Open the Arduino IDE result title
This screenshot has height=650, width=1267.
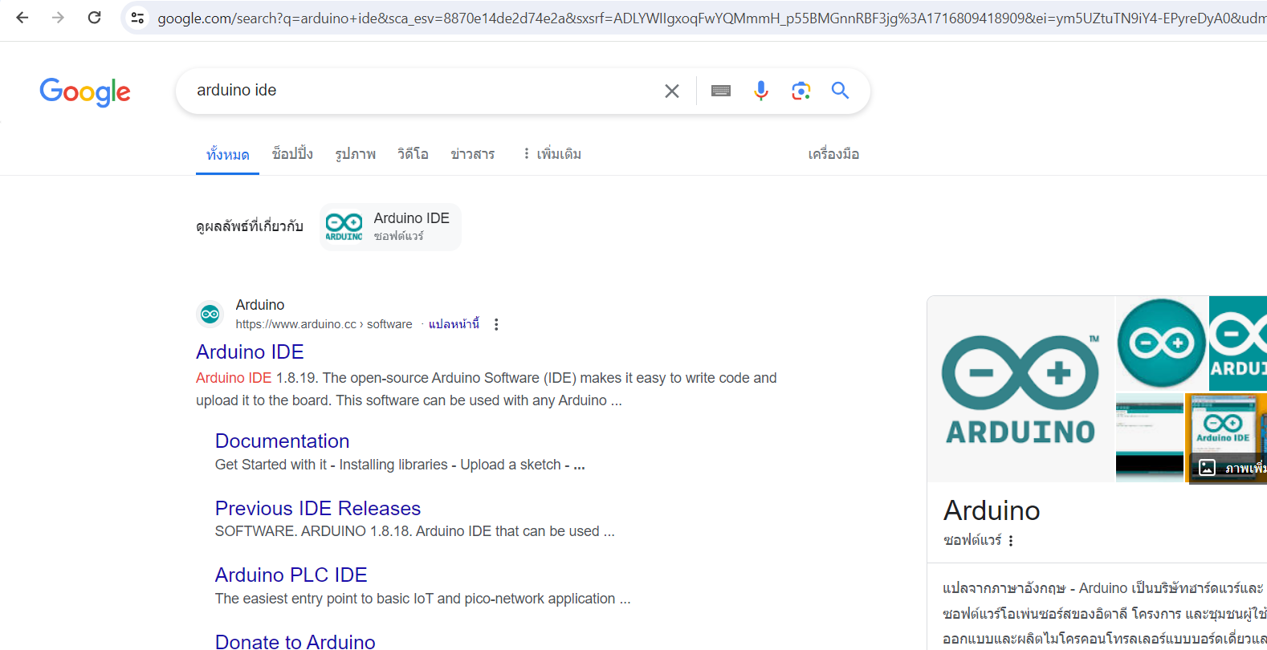[x=250, y=352]
